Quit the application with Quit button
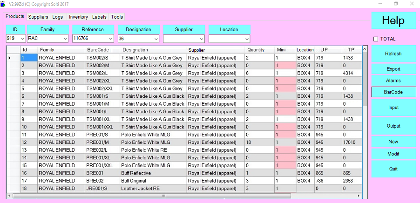This screenshot has width=420, height=203. pos(393,169)
